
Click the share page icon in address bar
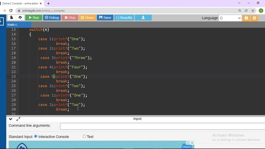(x=246, y=11)
